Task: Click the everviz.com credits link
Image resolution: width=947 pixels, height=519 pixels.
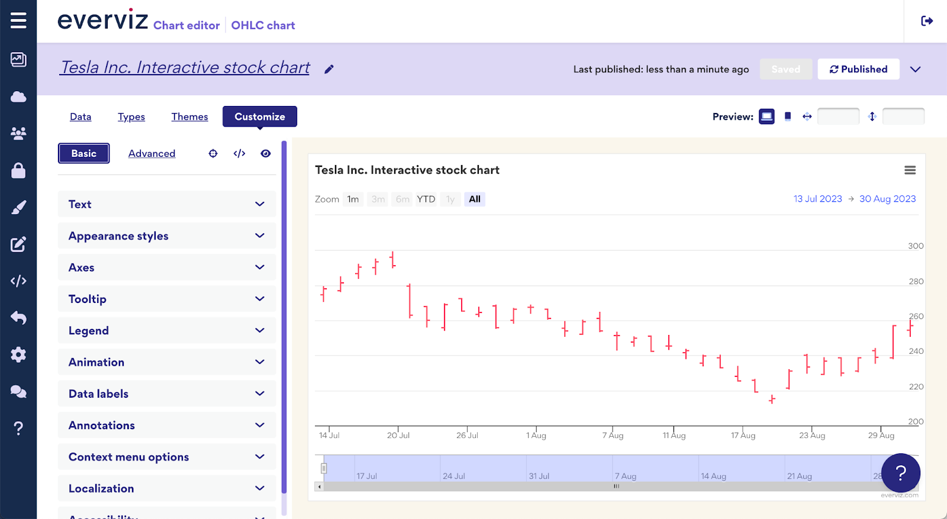Action: tap(900, 495)
